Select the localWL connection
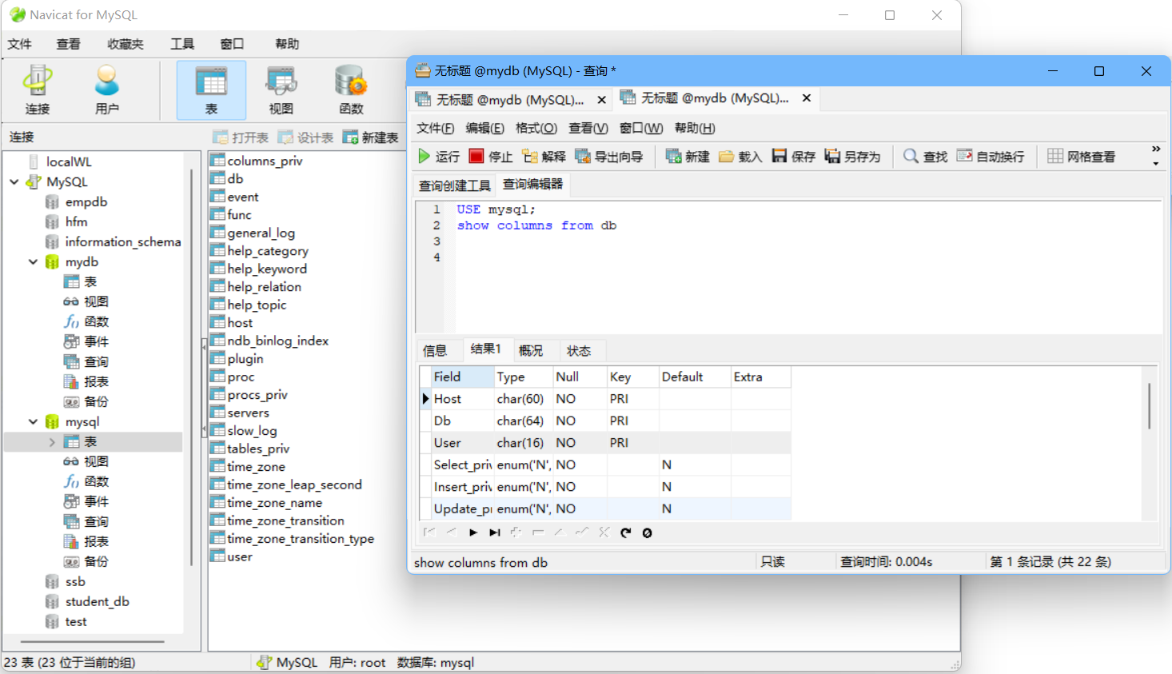Screen dimensions: 1172x674 pyautogui.click(x=68, y=162)
